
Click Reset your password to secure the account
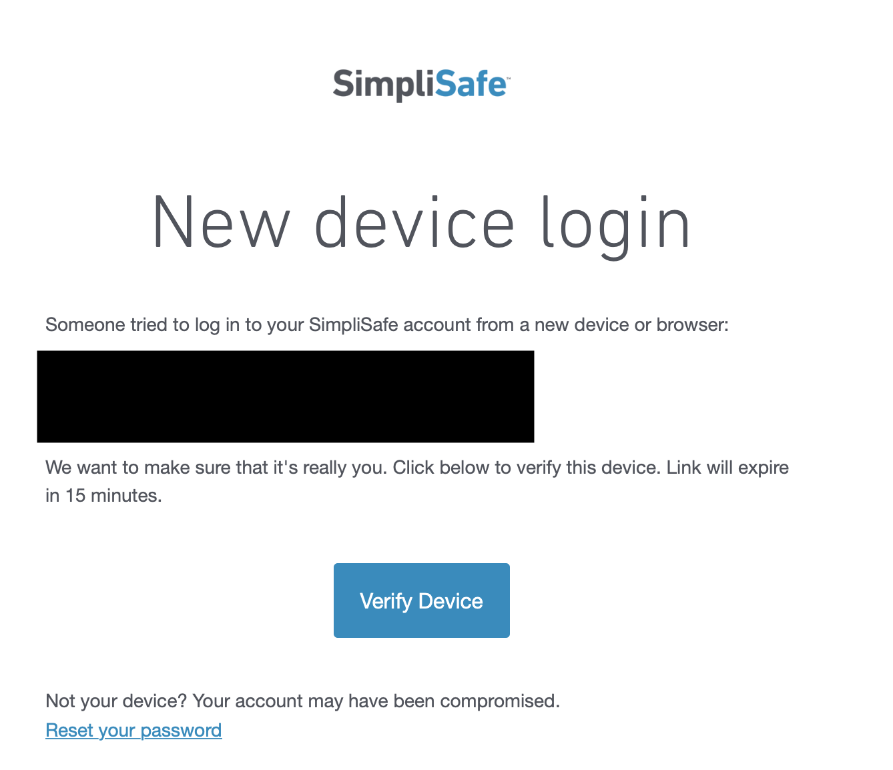tap(133, 730)
